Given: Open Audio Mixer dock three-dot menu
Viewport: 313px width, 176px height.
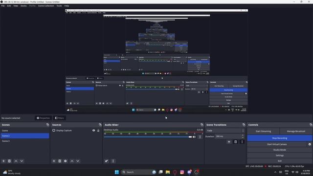Looking at the screenshot, I should pos(113,161).
